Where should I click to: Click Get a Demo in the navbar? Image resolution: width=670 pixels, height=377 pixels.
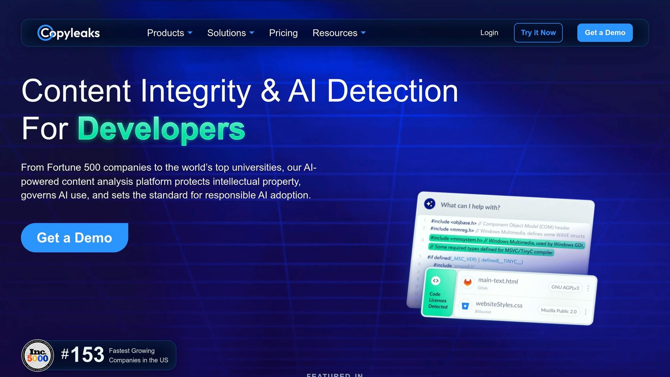(x=605, y=33)
